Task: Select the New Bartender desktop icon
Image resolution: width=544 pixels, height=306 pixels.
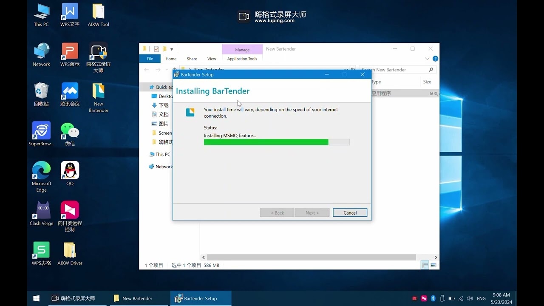Action: (x=98, y=97)
